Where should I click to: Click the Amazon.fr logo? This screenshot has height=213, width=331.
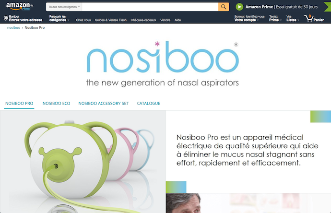point(19,6)
